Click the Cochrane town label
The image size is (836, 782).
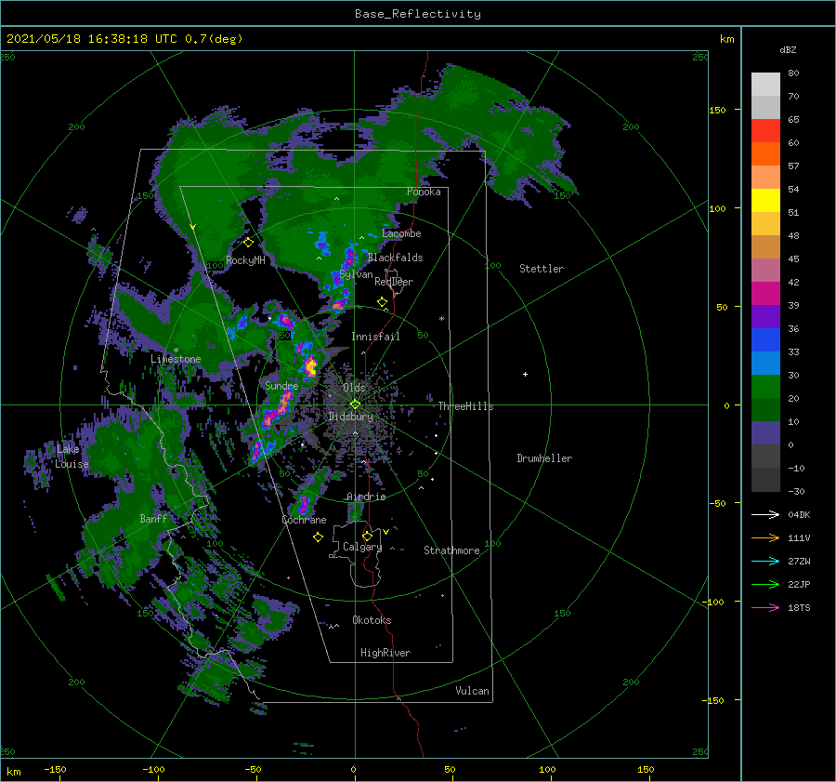click(304, 520)
